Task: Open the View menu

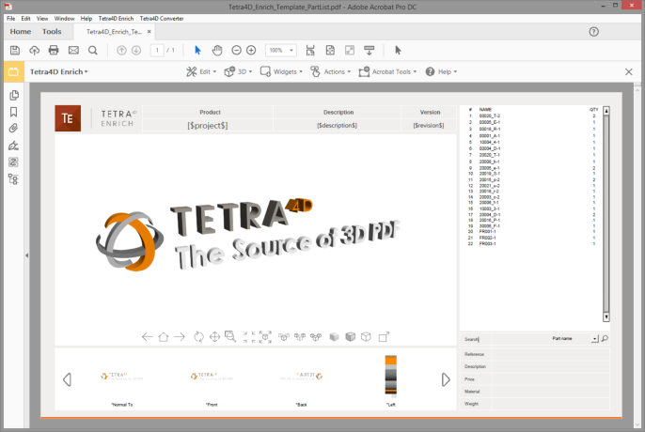Action: tap(42, 19)
